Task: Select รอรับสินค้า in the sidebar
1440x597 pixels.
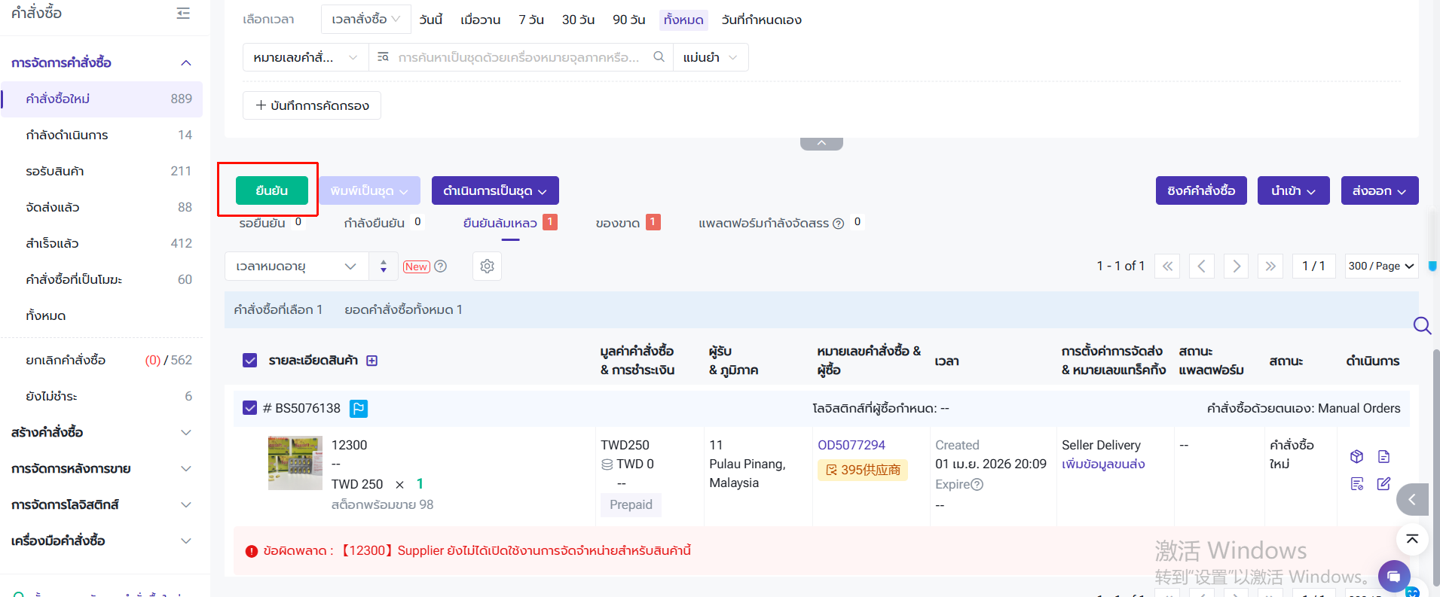Action: coord(55,171)
